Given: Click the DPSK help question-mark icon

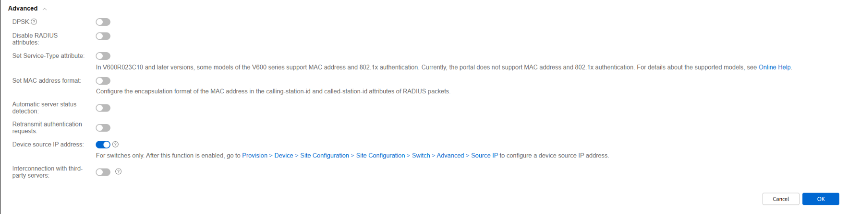Looking at the screenshot, I should (x=34, y=22).
